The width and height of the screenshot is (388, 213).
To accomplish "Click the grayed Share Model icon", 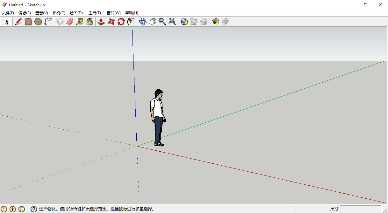I will coord(226,22).
